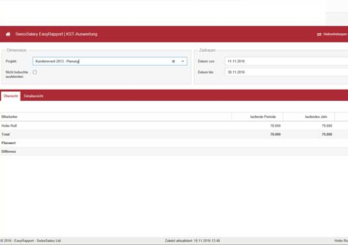The height and width of the screenshot is (245, 348).
Task: Click the Projekt label
Action: point(11,61)
